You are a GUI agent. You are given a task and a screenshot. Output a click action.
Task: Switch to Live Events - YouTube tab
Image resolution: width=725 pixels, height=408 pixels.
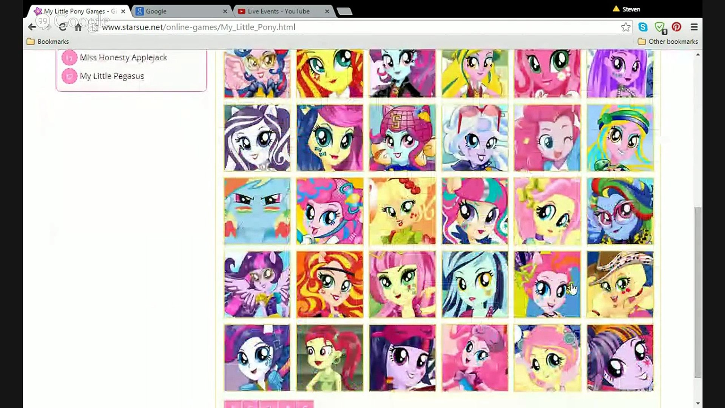click(284, 11)
